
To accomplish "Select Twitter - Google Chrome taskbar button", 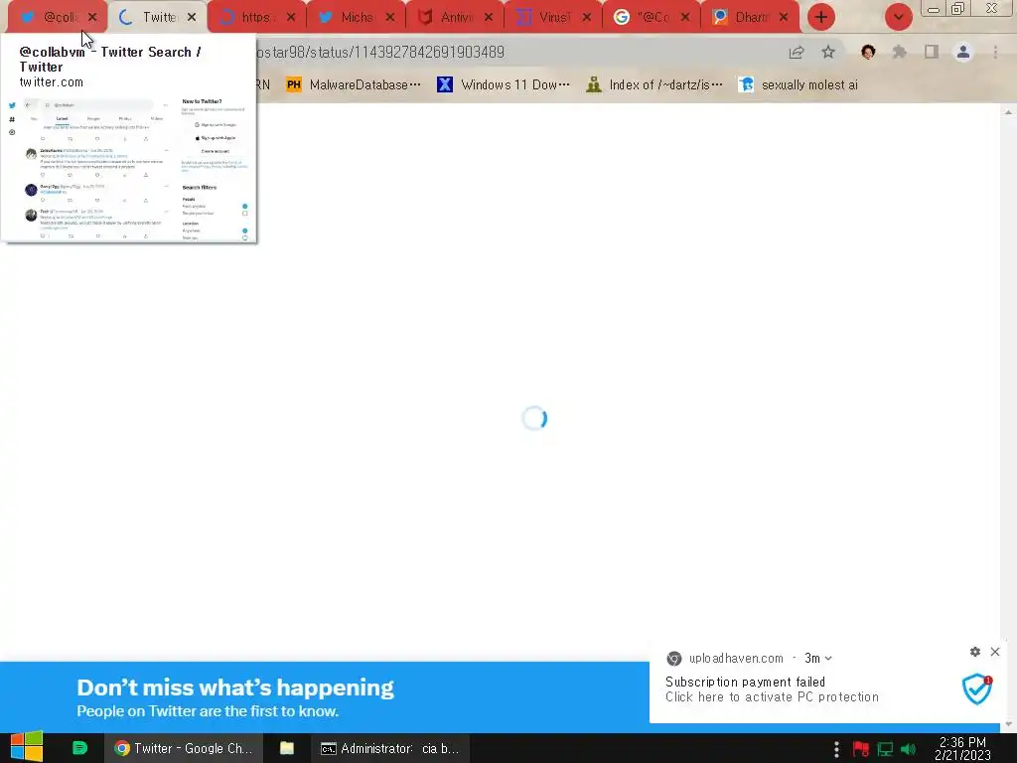I will coord(184,748).
